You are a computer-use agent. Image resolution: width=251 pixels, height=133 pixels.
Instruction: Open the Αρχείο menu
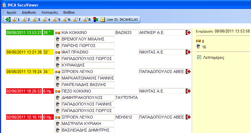[x=11, y=12]
